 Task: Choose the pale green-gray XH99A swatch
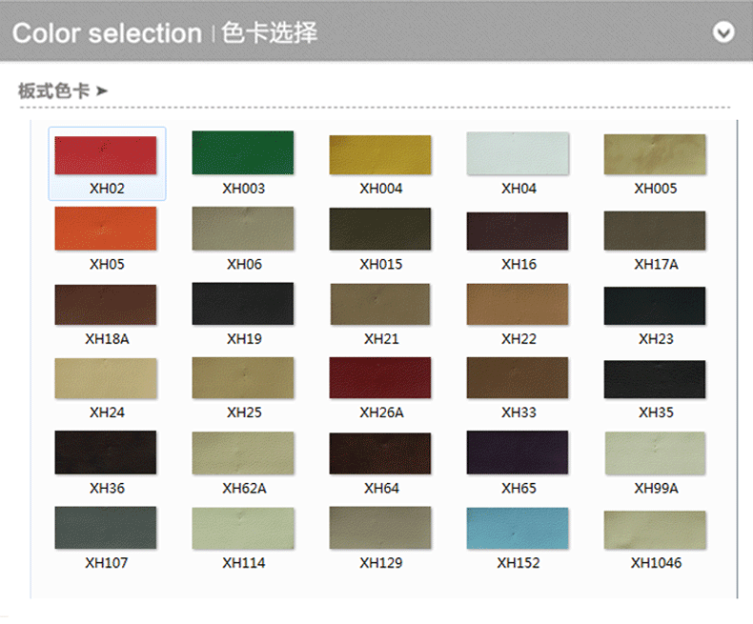655,453
